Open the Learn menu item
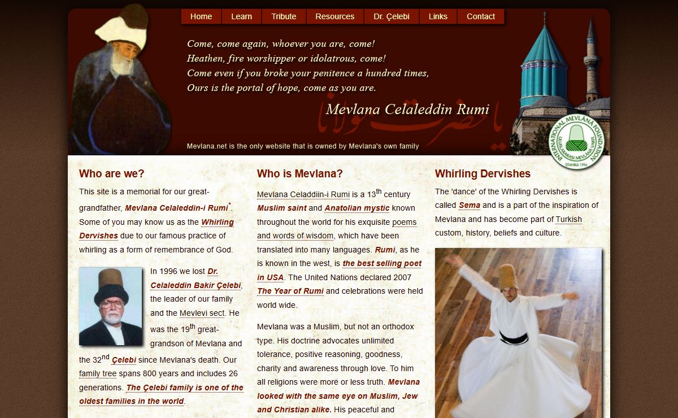 click(241, 16)
